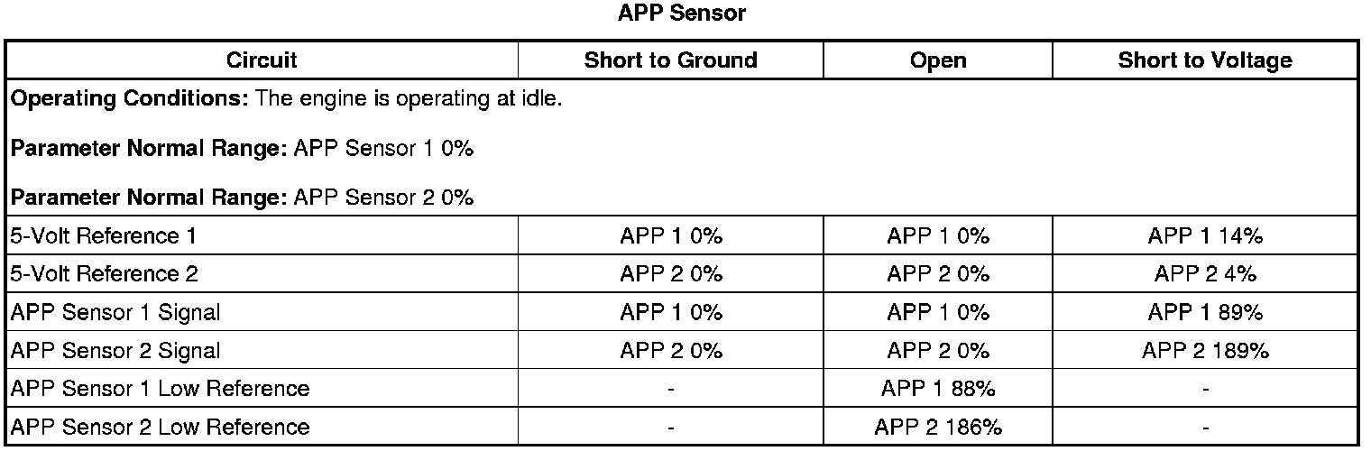
Task: Select the "APP Sensor 2 Low Reference" label
Action: (159, 427)
